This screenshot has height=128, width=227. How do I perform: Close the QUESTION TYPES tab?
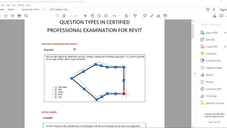click(43, 10)
